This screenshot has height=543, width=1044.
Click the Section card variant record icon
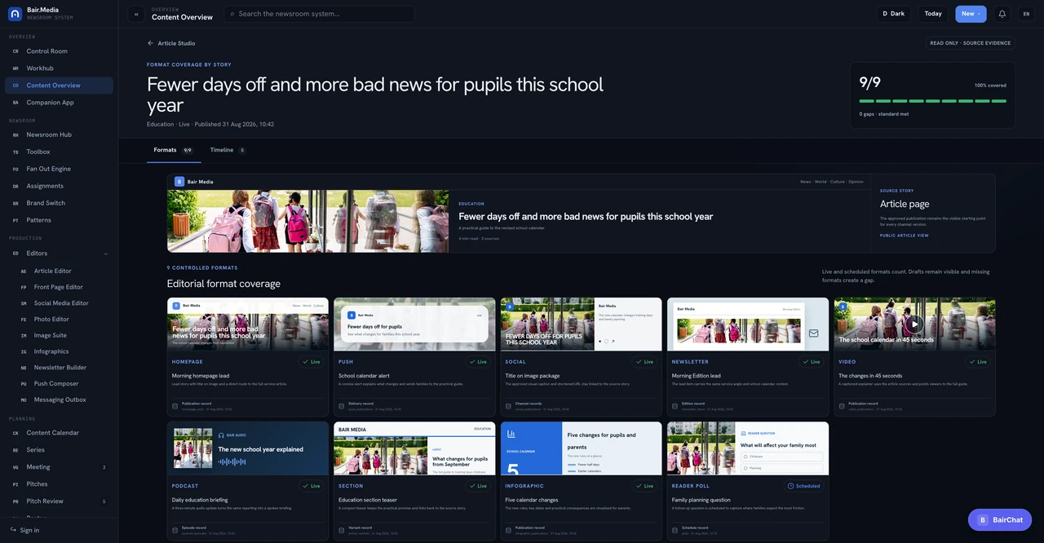pyautogui.click(x=341, y=530)
